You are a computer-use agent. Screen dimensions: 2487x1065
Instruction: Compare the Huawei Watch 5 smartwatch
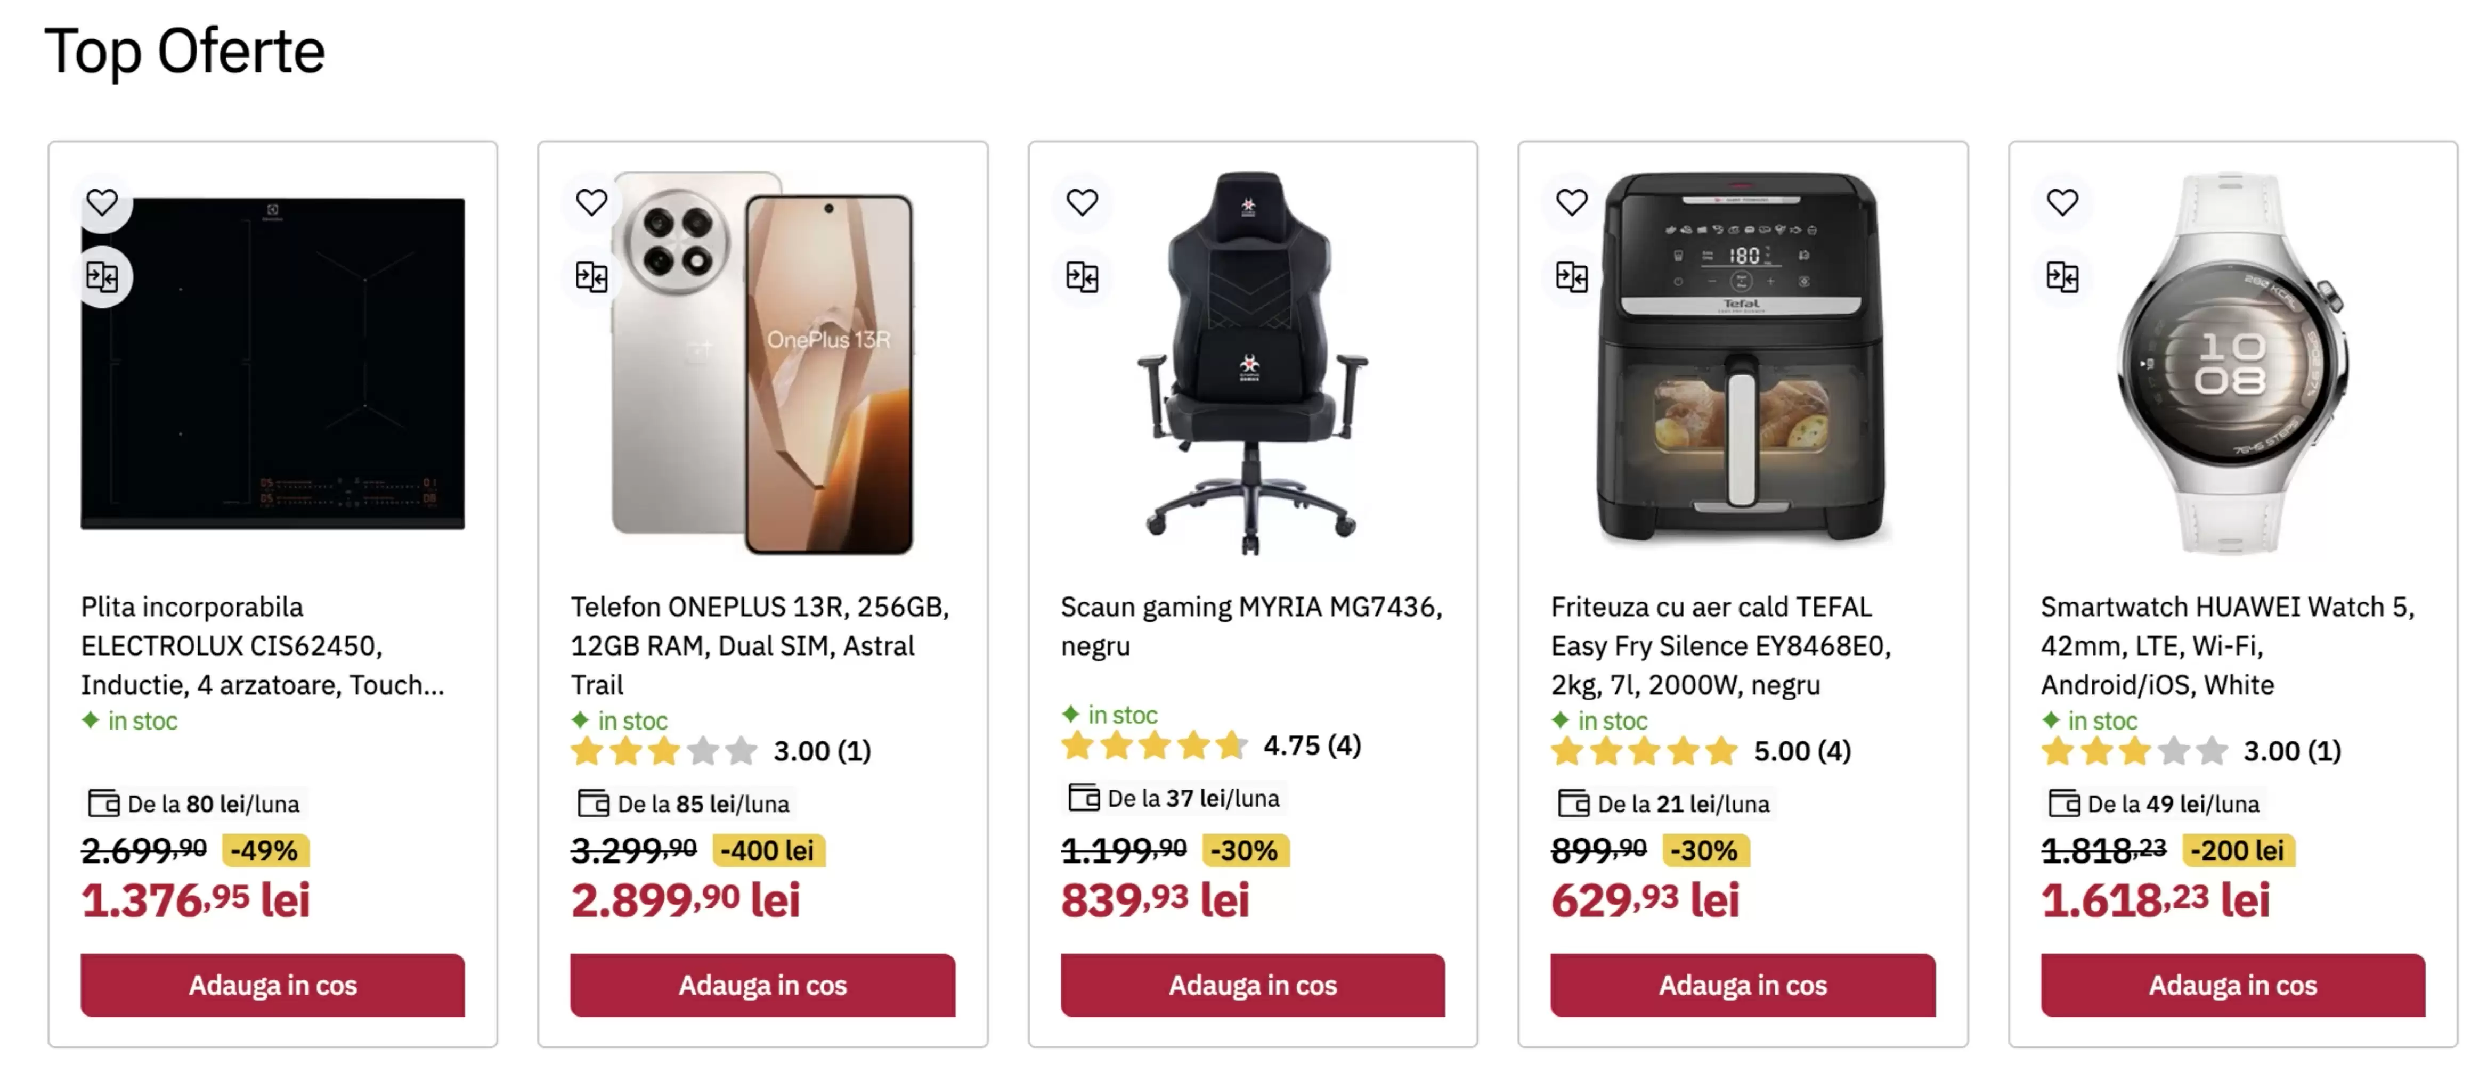pyautogui.click(x=2062, y=278)
